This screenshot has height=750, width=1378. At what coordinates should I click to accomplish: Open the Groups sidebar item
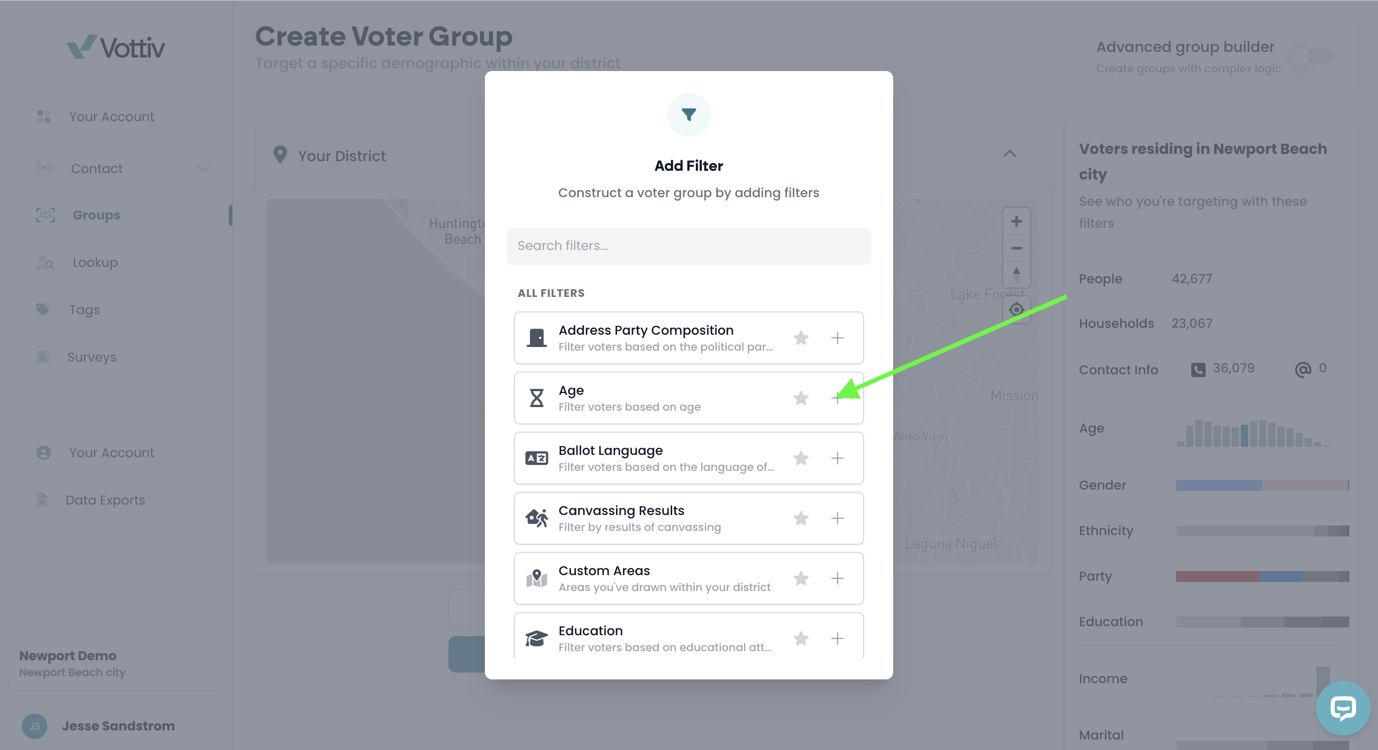[x=96, y=215]
